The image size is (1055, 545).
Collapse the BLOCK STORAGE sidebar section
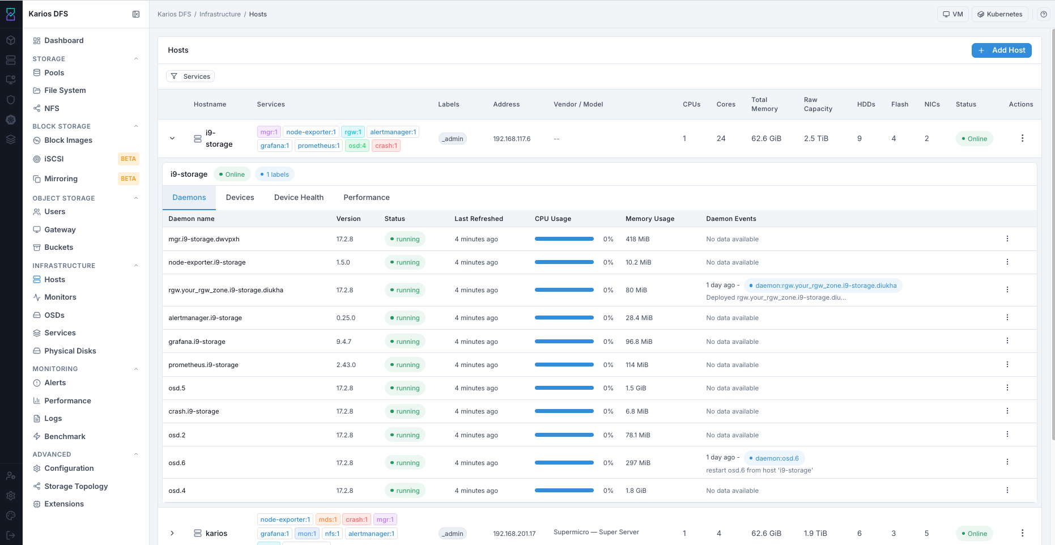coord(136,126)
